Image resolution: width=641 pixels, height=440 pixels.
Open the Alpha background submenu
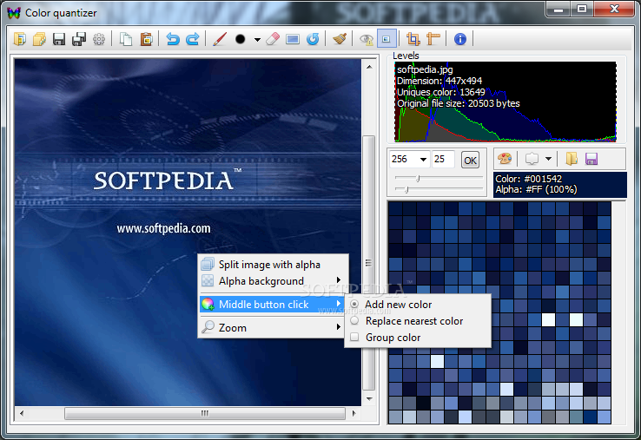[x=273, y=281]
